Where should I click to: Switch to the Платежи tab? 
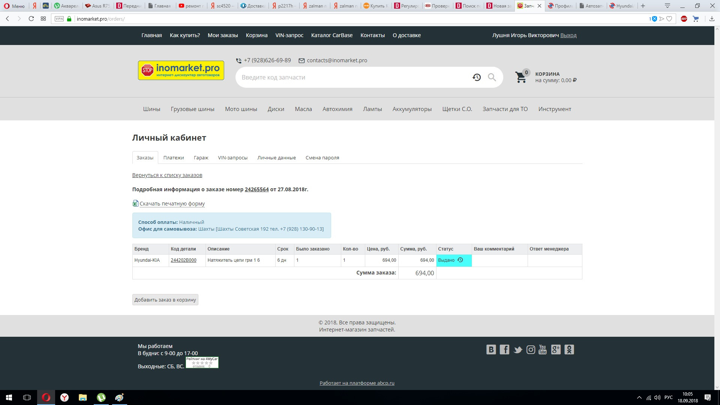point(174,158)
